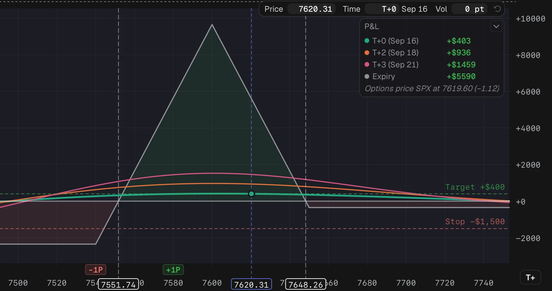The height and width of the screenshot is (291, 552).
Task: Click the 7600 x-axis tick label
Action: pos(212,283)
